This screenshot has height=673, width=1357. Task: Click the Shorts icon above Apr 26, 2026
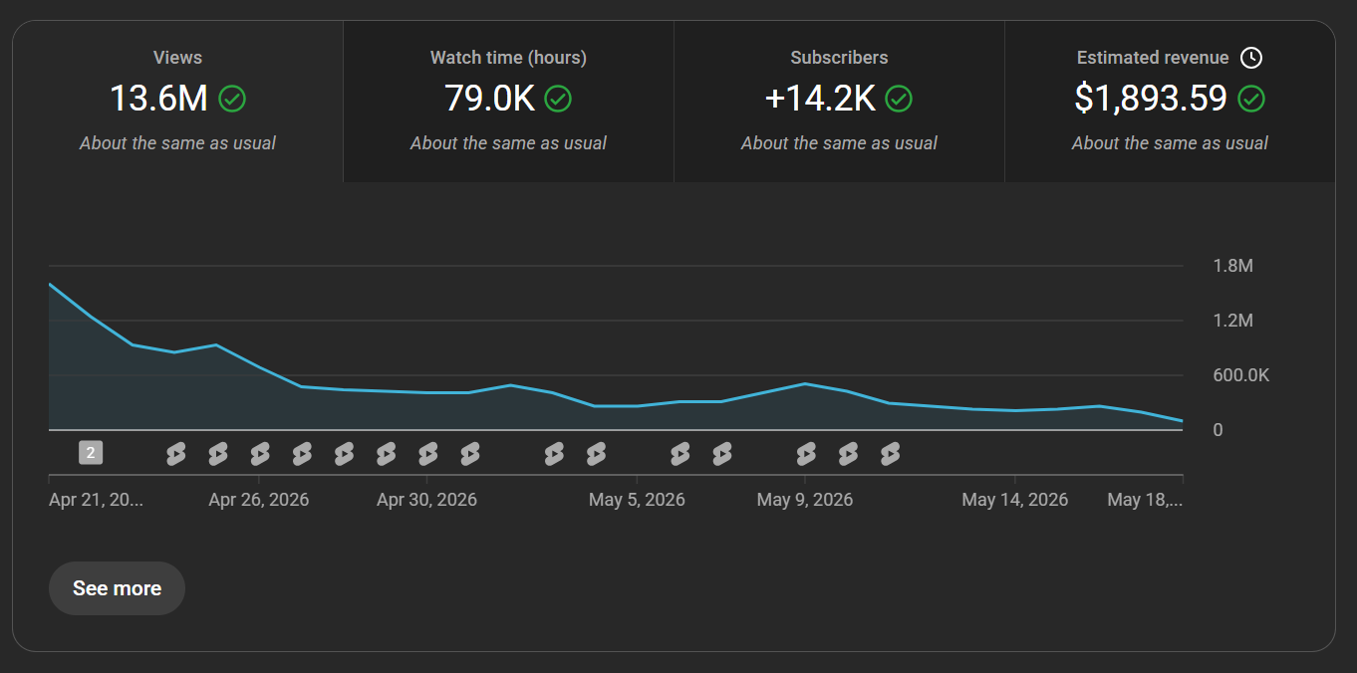259,454
